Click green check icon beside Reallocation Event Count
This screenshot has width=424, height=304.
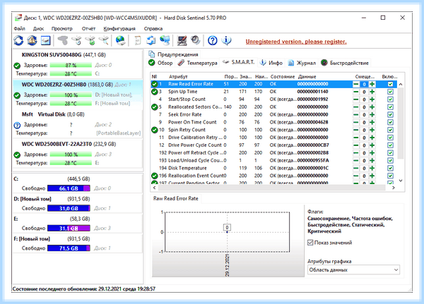(154, 176)
